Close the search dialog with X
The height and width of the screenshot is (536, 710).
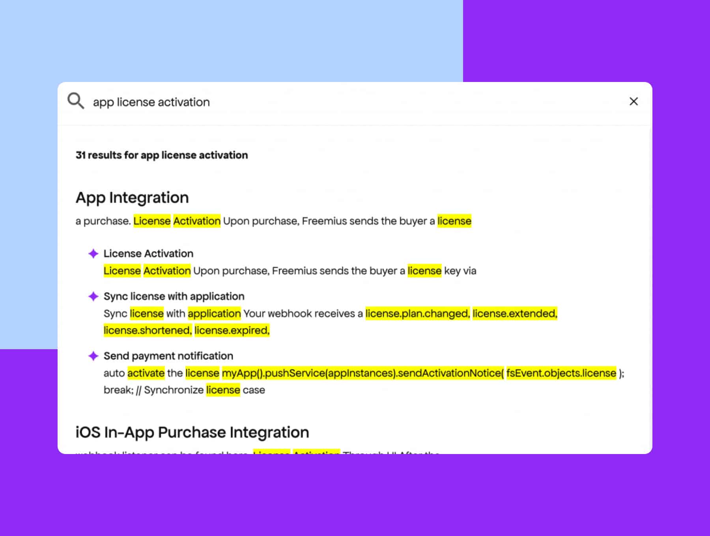(633, 102)
